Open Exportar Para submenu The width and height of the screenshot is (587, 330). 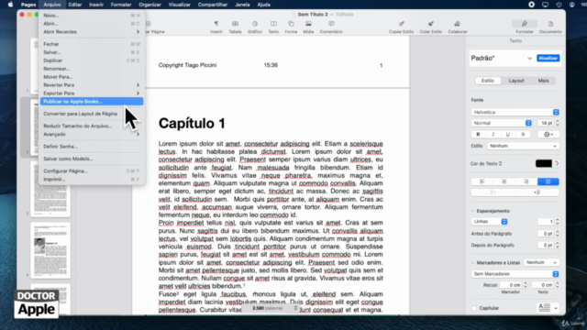(92, 93)
